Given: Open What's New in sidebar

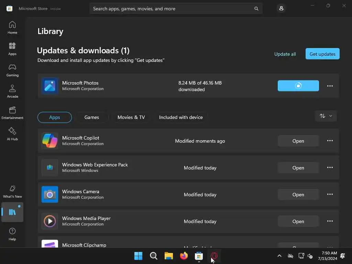Looking at the screenshot, I should [x=12, y=191].
